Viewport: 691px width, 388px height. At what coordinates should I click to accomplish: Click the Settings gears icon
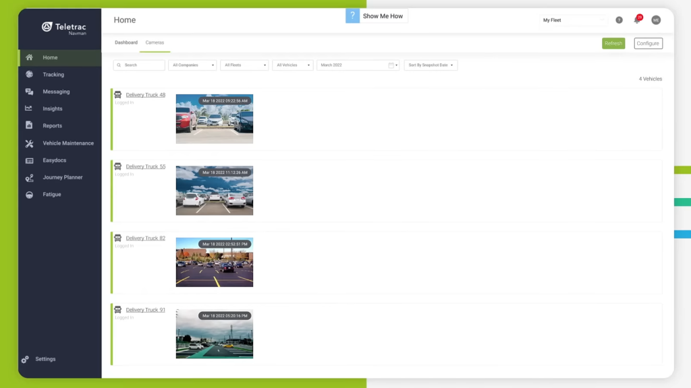pyautogui.click(x=25, y=360)
